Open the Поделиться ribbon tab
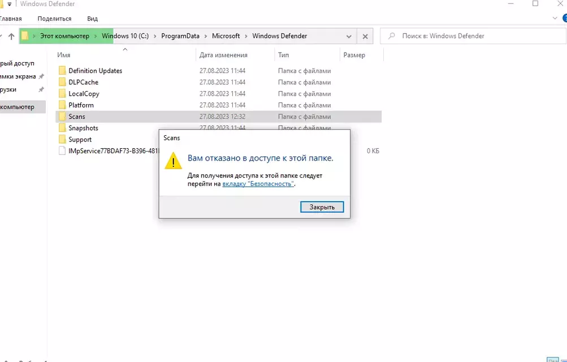 point(54,19)
